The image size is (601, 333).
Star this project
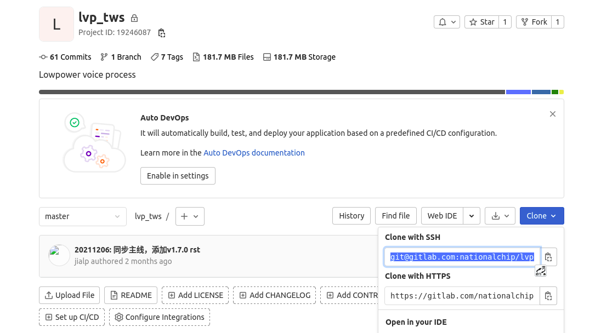coord(481,22)
